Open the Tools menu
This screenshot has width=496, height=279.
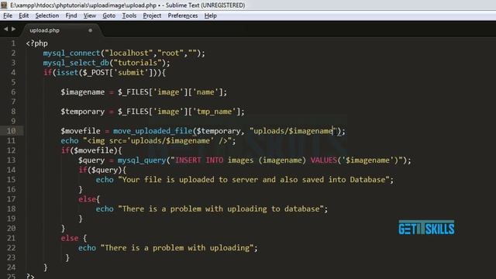129,15
